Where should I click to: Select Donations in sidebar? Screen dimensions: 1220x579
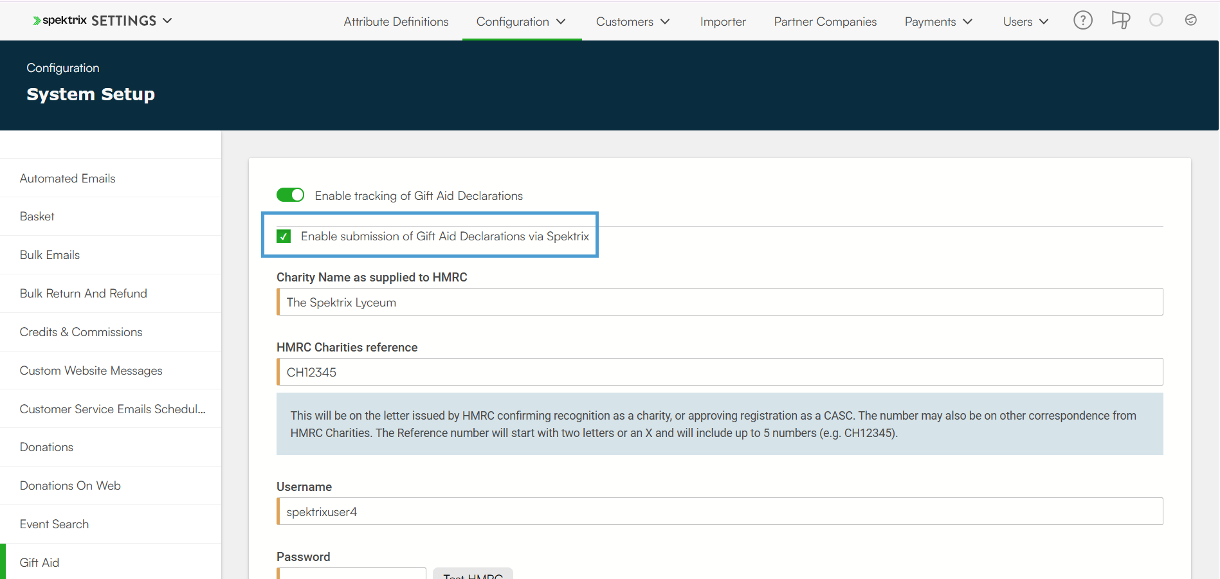[111, 447]
